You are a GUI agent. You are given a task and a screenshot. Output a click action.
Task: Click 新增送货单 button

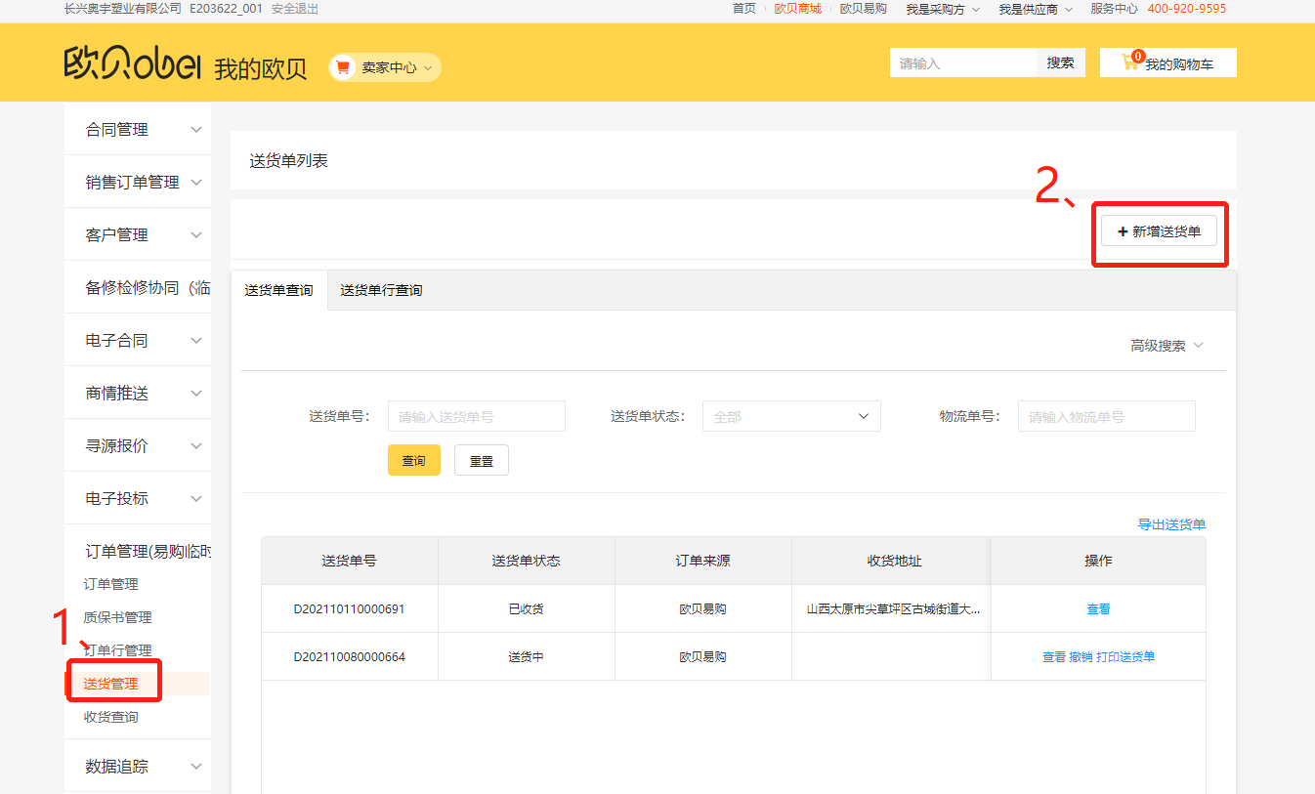1160,231
